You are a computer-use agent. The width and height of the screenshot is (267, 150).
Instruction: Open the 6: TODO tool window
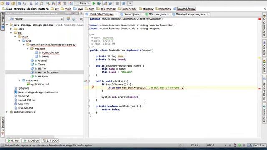50,141
